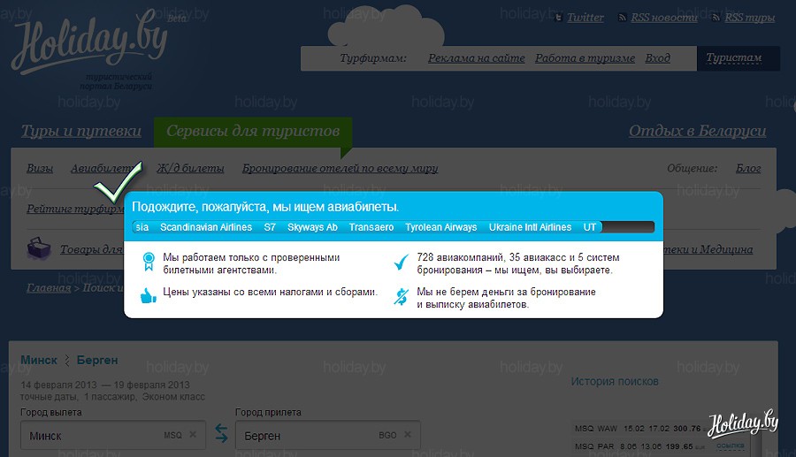Click the airline search progress bar
This screenshot has height=457, width=796.
tap(393, 227)
